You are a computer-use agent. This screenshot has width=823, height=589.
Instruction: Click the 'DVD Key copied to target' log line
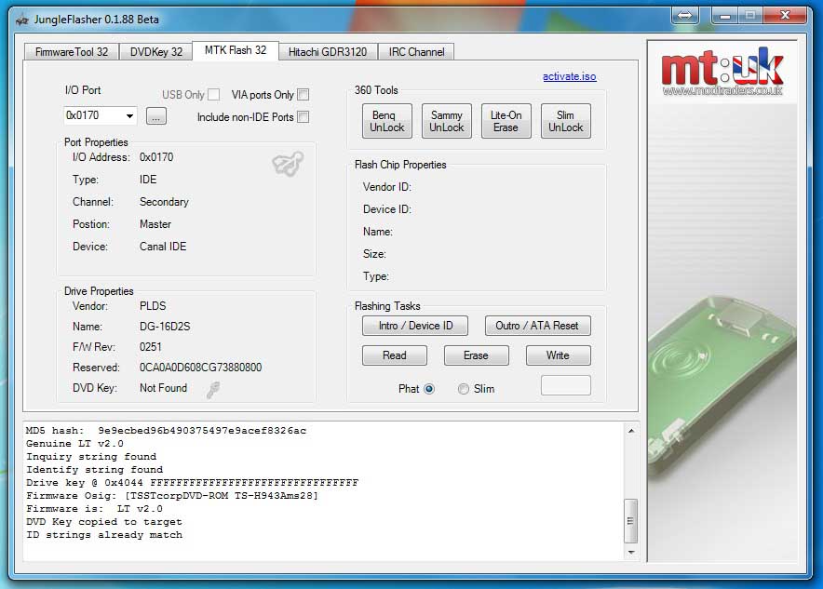(104, 522)
